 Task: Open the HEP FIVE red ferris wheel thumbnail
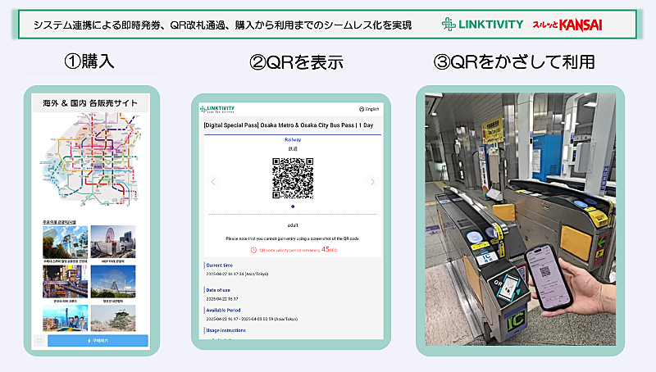click(x=113, y=242)
